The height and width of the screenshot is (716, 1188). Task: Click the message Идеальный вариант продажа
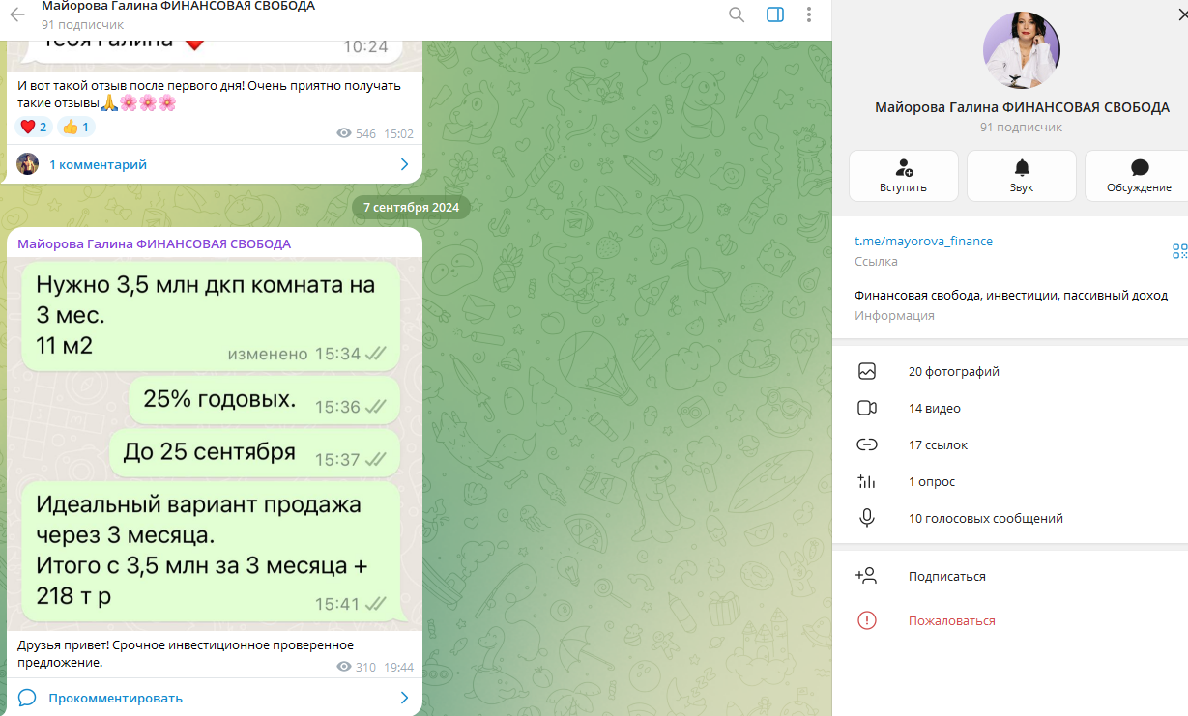[x=211, y=552]
